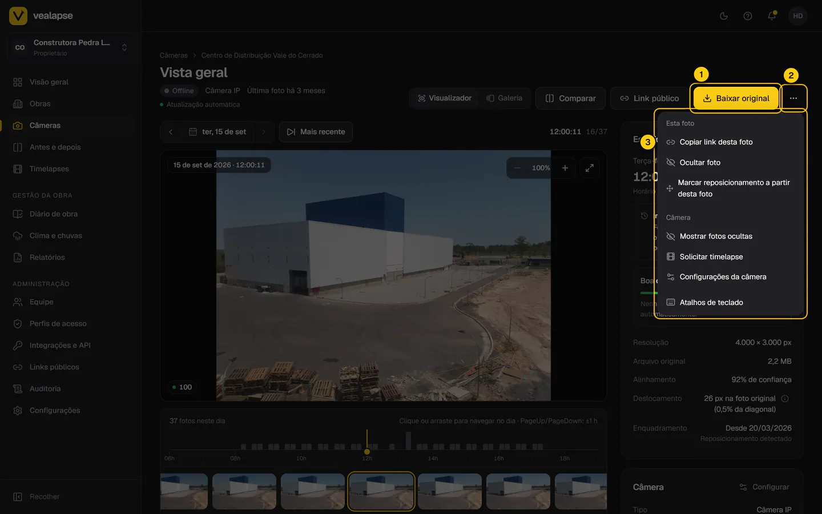Open Link público button
The image size is (822, 514).
pyautogui.click(x=650, y=98)
